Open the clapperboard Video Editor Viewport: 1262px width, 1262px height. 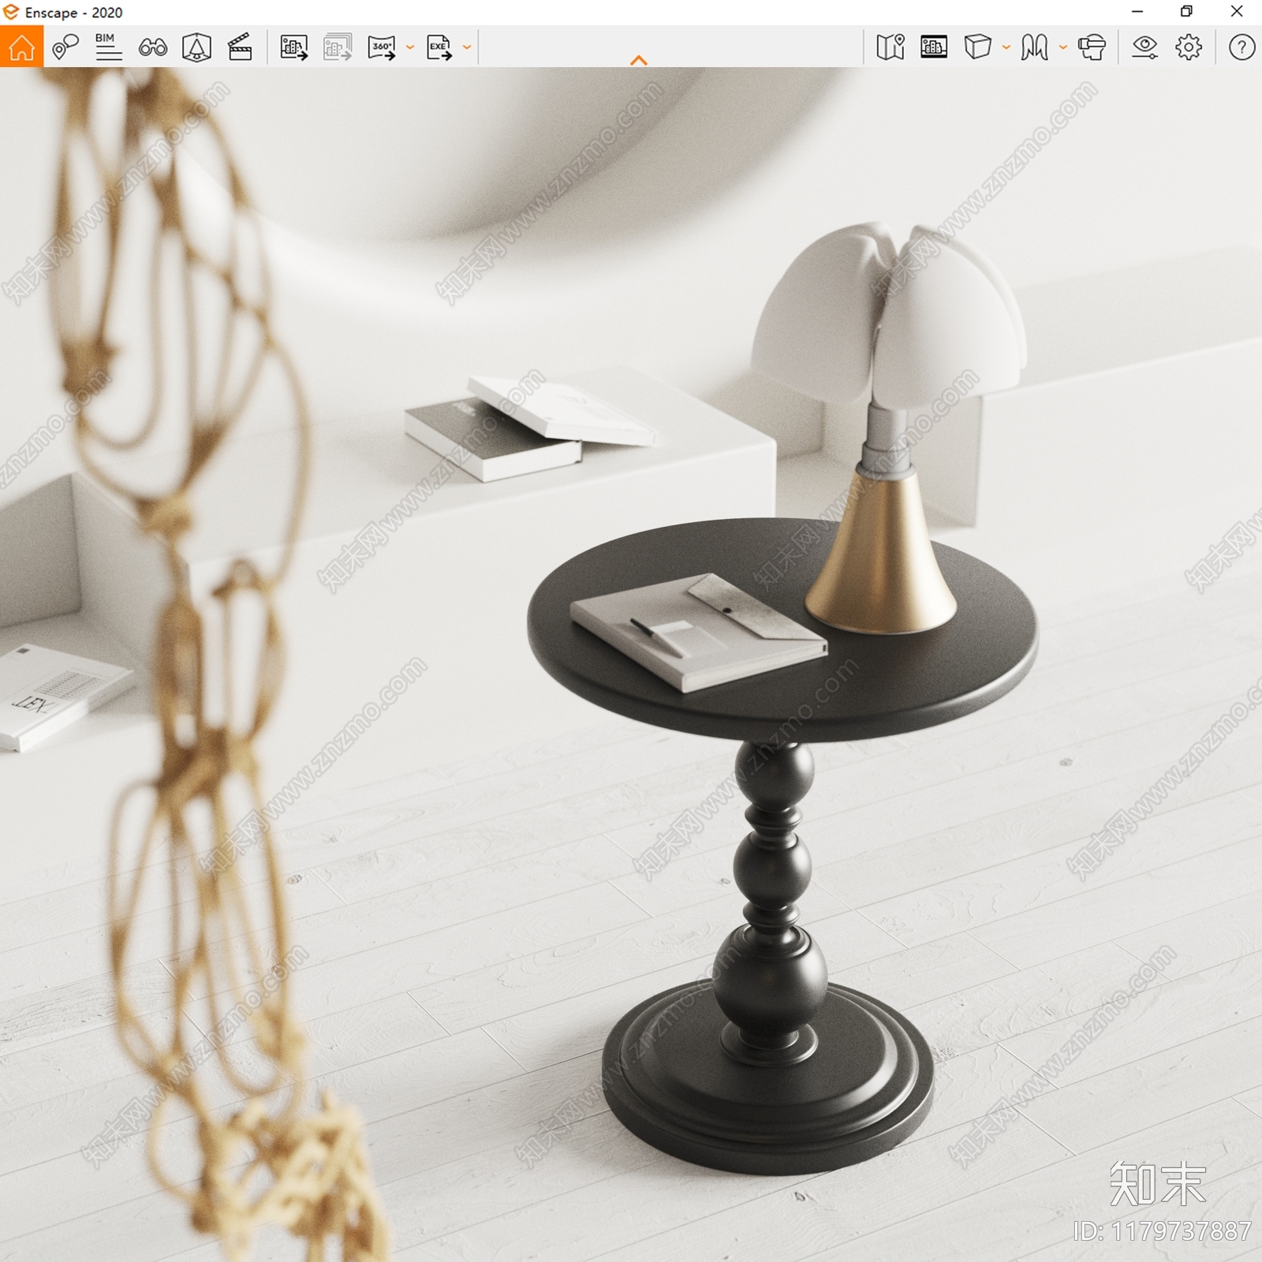pyautogui.click(x=240, y=47)
